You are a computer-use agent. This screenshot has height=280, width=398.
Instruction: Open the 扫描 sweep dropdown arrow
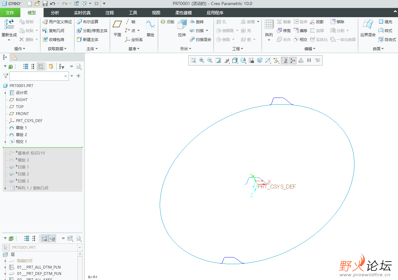click(x=207, y=31)
